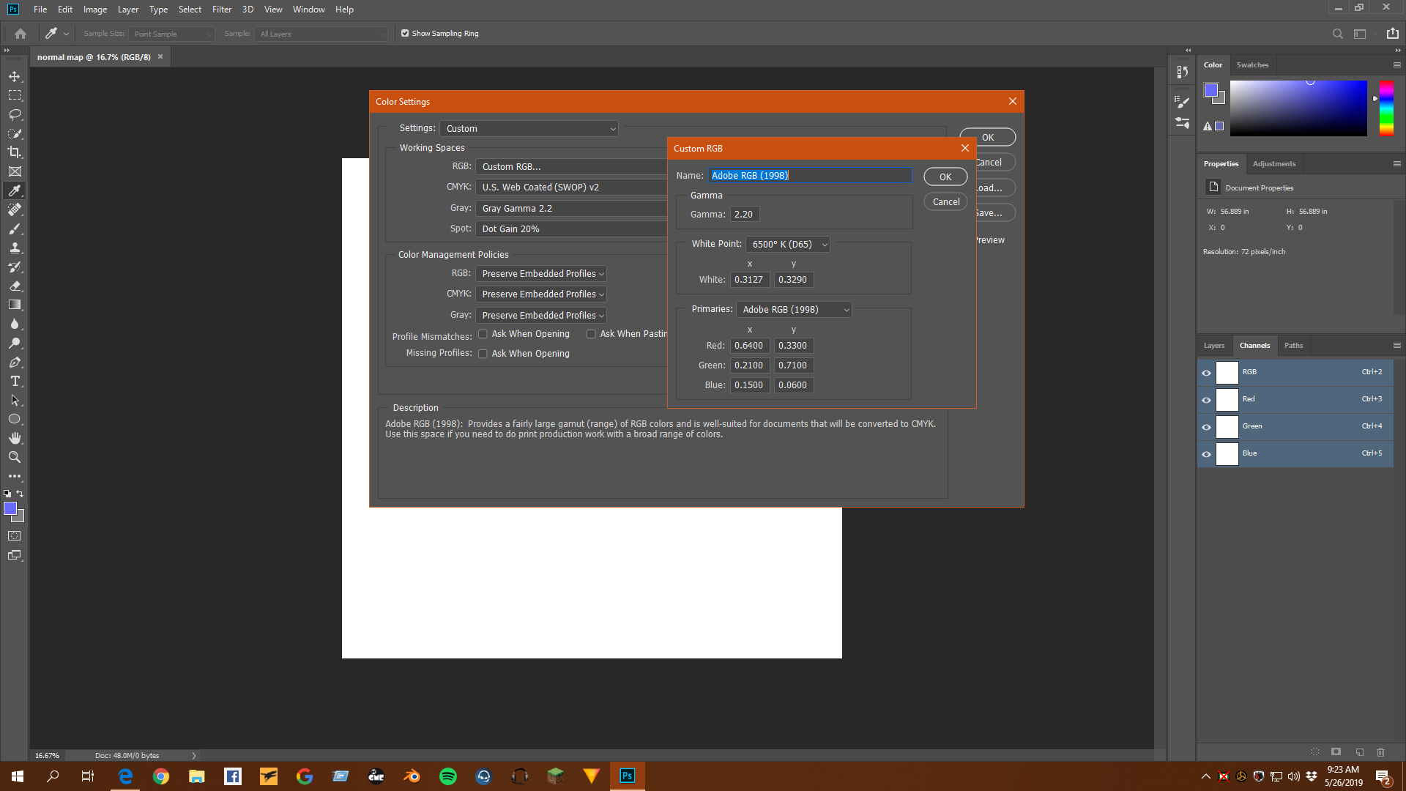This screenshot has height=791, width=1406.
Task: Select the Clone Stamp tool
Action: click(15, 248)
